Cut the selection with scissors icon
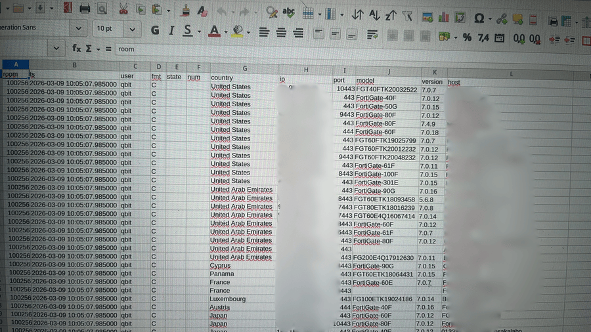Viewport: 591px width, 332px height. coord(123,9)
